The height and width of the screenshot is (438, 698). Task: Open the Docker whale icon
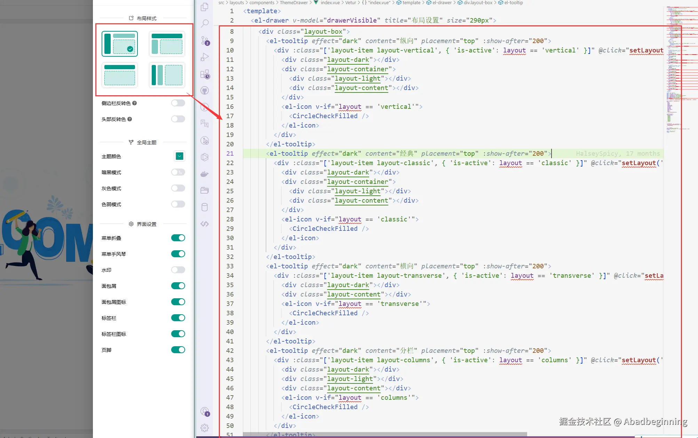click(205, 174)
